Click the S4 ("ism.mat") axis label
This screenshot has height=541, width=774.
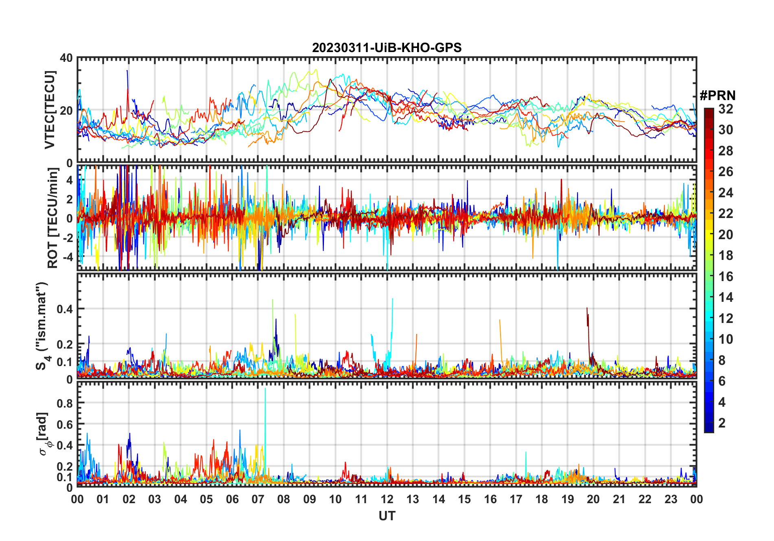(x=42, y=326)
